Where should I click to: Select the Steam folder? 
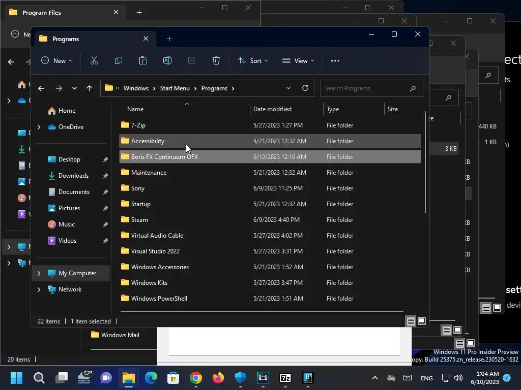click(270, 220)
